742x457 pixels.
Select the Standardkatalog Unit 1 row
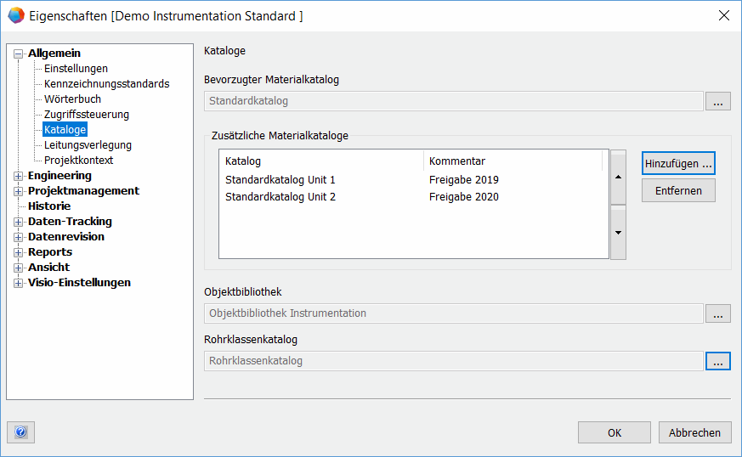point(280,180)
